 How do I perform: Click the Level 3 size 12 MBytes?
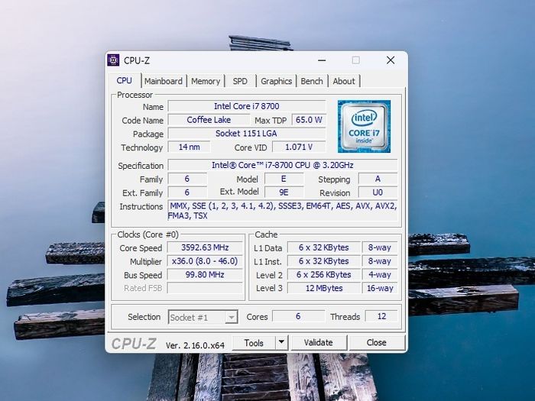pyautogui.click(x=324, y=288)
